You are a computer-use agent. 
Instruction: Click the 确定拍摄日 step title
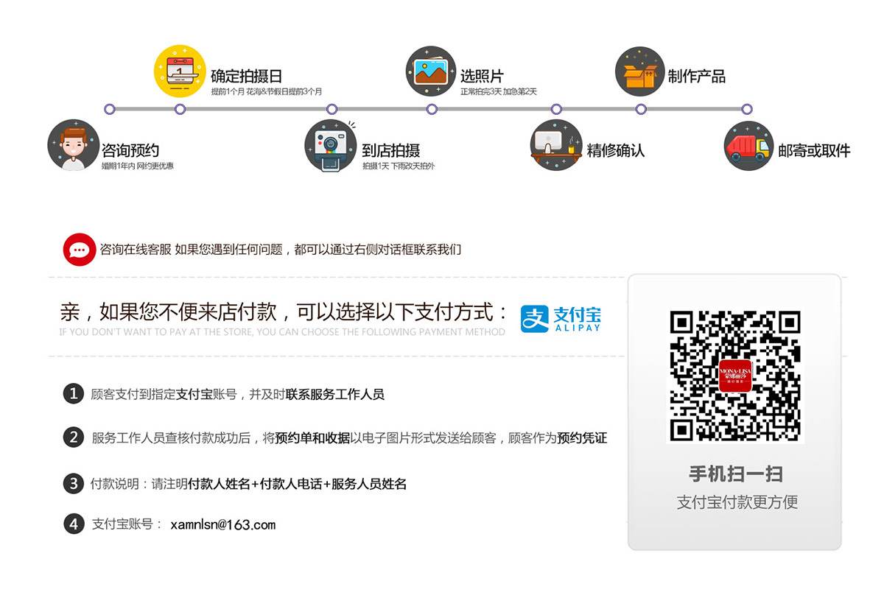246,77
